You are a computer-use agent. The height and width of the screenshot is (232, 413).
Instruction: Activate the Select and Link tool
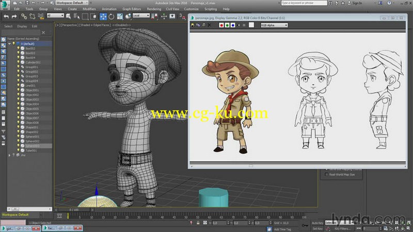coord(24,16)
